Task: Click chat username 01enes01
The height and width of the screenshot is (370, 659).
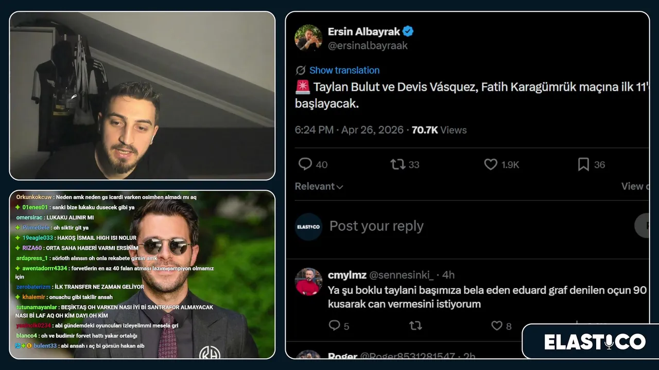Action: tap(35, 207)
